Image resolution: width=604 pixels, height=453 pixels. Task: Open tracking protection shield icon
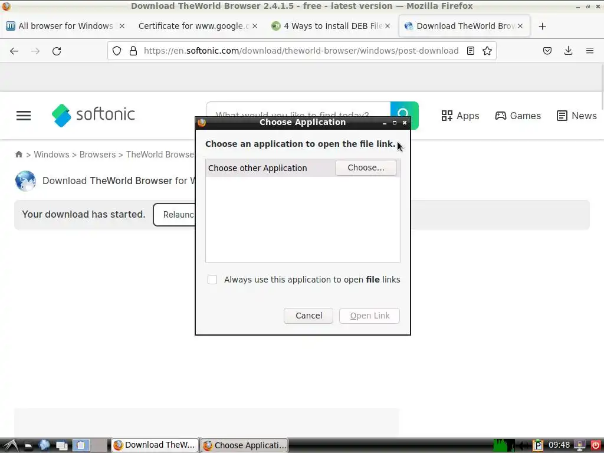[117, 51]
